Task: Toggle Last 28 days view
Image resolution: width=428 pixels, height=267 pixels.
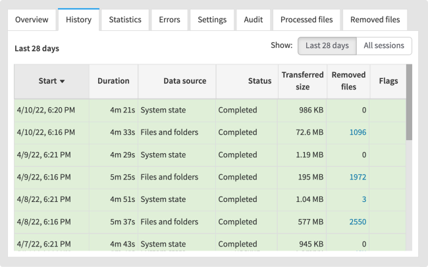Action: point(327,46)
